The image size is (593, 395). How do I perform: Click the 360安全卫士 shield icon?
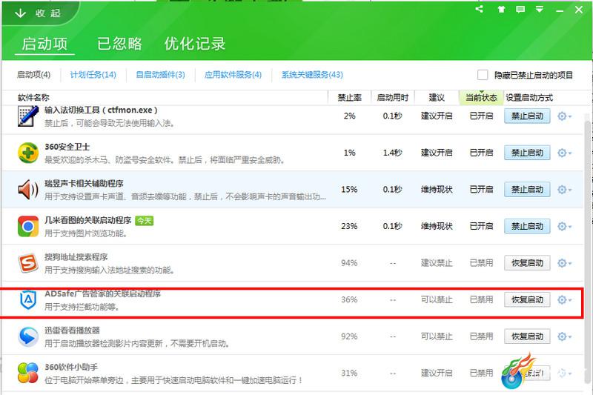(x=28, y=153)
